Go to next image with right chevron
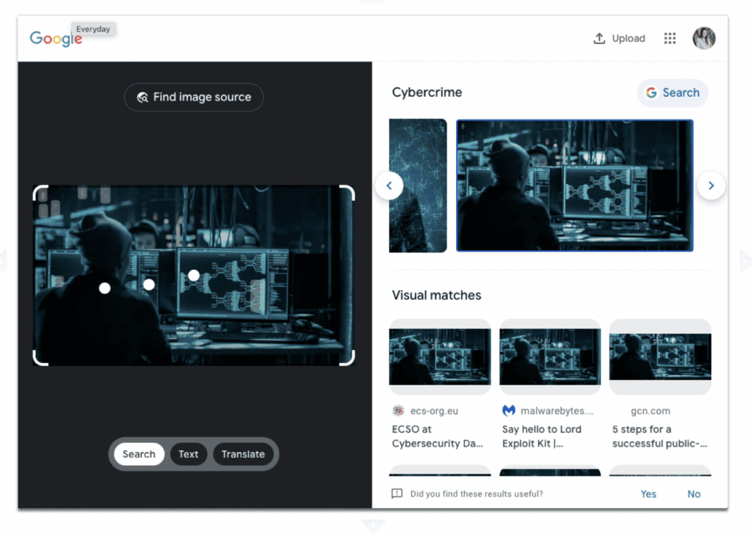Viewport: 752px width, 534px height. pyautogui.click(x=711, y=186)
